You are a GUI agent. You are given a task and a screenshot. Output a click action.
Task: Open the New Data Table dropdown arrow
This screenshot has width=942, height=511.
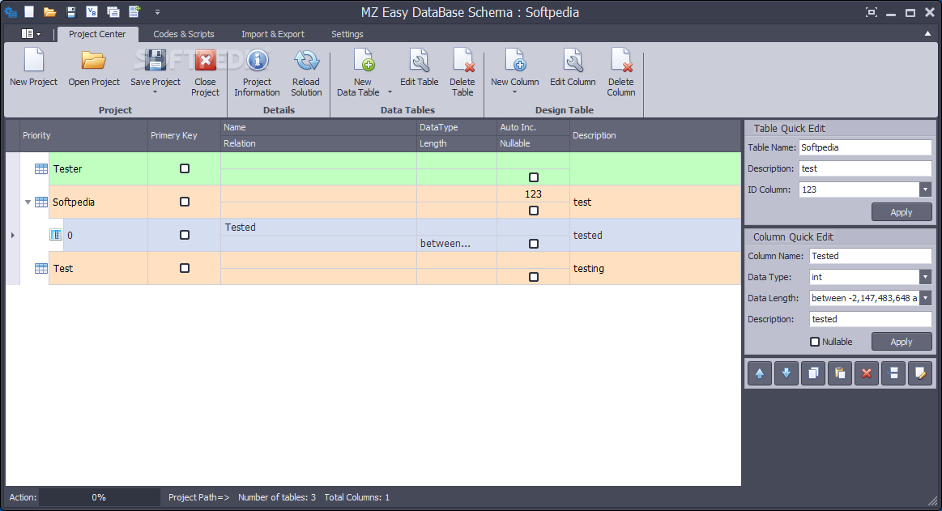pos(390,92)
